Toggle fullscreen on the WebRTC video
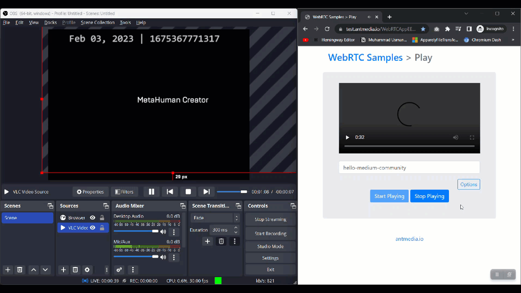 (472, 138)
